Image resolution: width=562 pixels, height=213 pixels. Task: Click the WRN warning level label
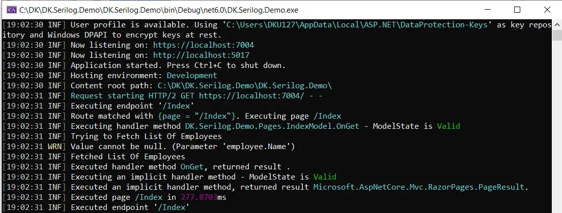(54, 146)
